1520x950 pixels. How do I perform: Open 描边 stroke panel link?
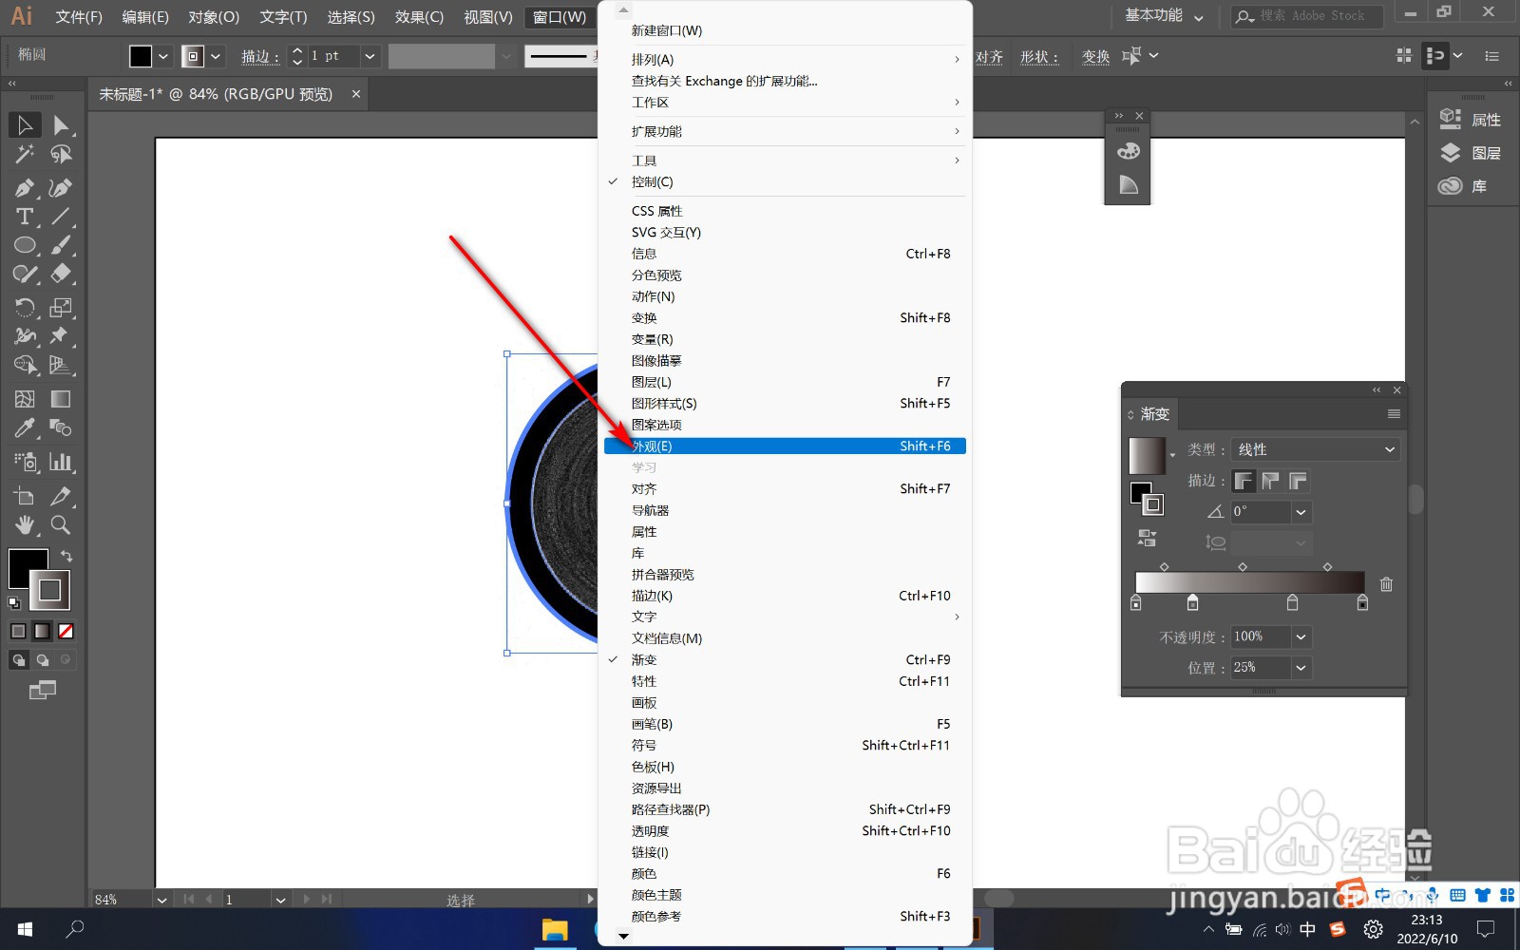tap(260, 57)
